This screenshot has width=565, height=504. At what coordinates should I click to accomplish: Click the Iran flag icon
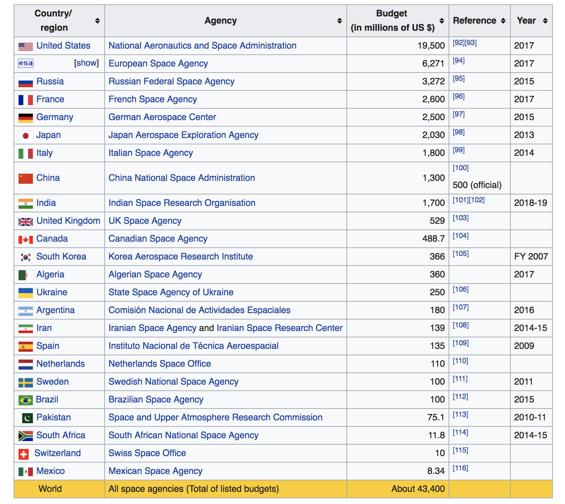point(26,328)
